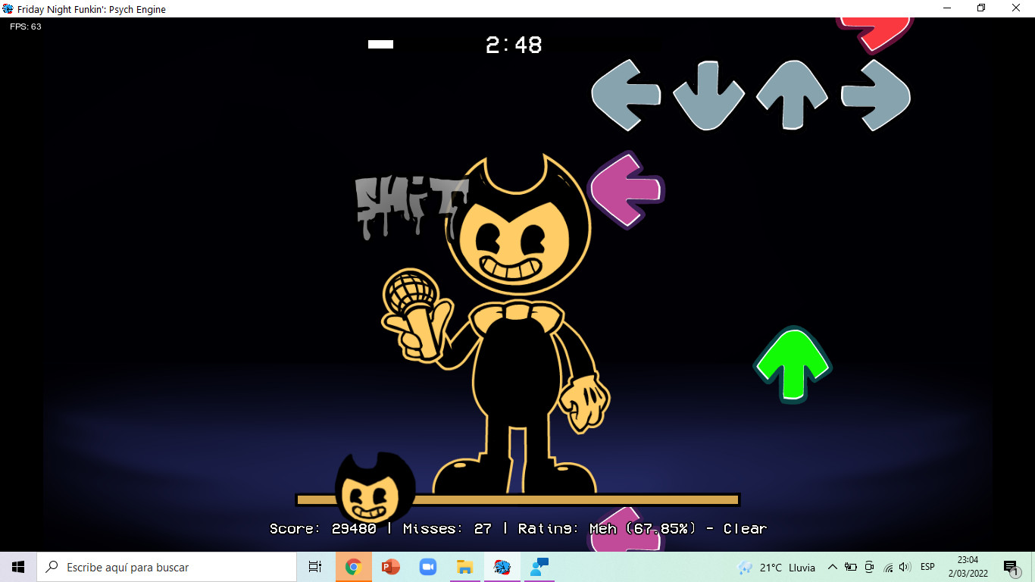The width and height of the screenshot is (1035, 582).
Task: Open PowerPoint from the taskbar
Action: [391, 567]
